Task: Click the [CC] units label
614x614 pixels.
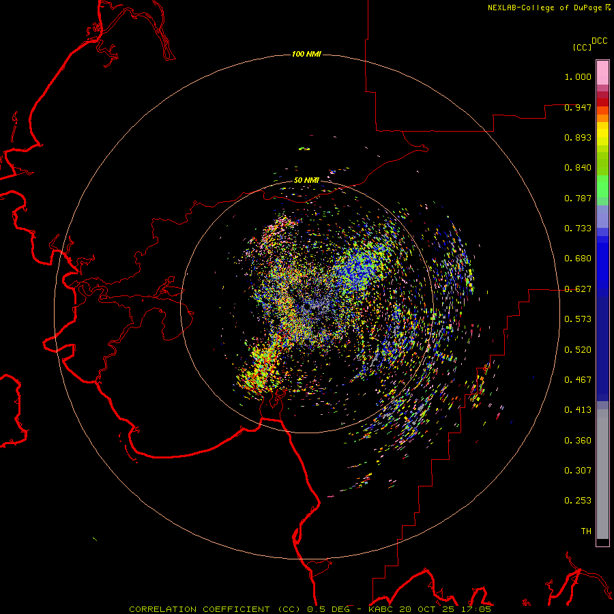Action: pos(582,47)
